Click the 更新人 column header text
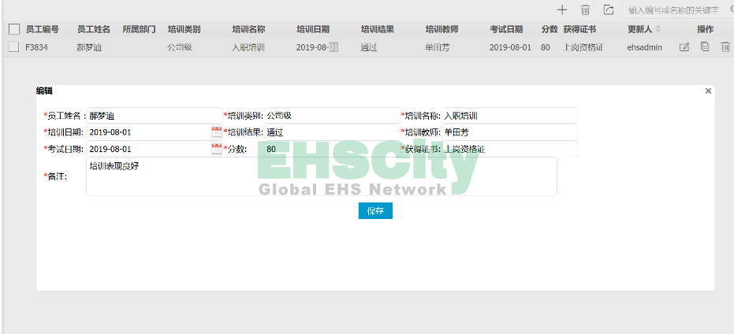The width and height of the screenshot is (734, 334). pos(640,29)
